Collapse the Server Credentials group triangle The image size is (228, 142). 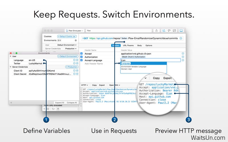(11, 67)
